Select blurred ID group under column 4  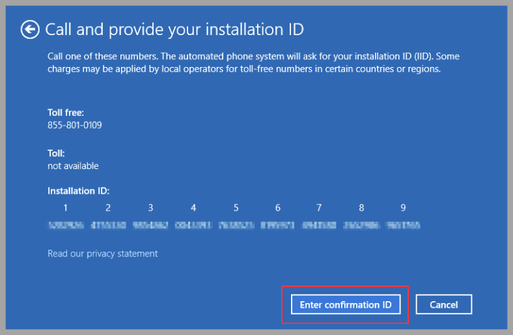(x=193, y=226)
